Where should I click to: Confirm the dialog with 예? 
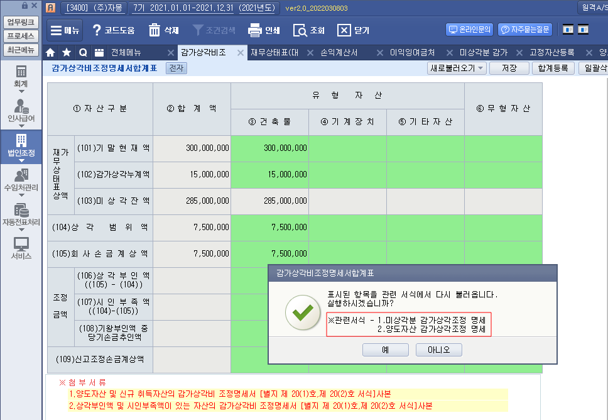pos(384,350)
